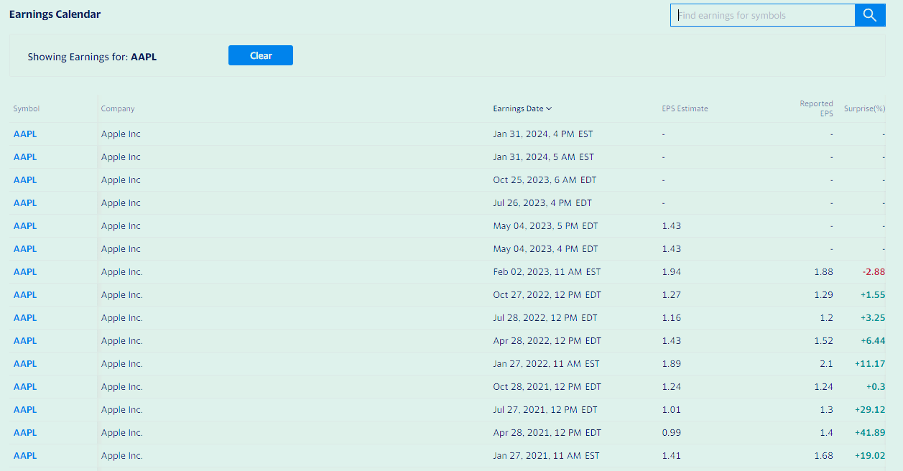
Task: Open AAPL link in Jul 28, 2022 row
Action: point(25,318)
